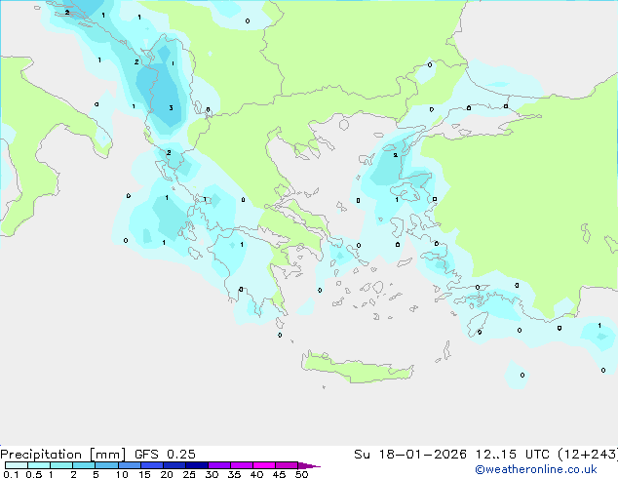This screenshot has width=618, height=478.
Task: Select the 10–15 mm legend color swatch
Action: [x=130, y=465]
